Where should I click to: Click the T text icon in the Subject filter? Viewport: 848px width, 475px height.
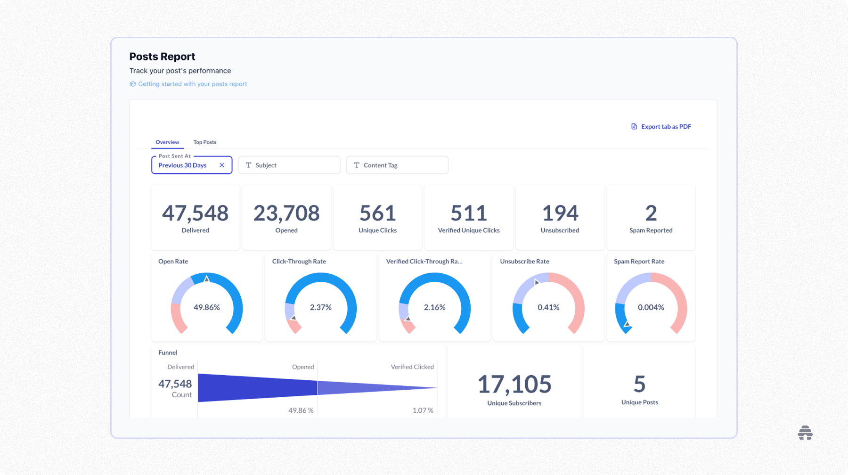click(249, 165)
